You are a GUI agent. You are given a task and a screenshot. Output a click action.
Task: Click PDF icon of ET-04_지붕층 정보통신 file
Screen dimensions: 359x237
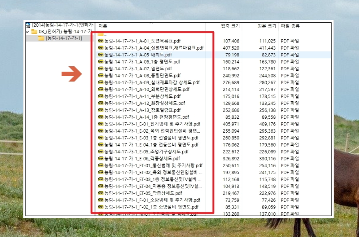pos(101,186)
